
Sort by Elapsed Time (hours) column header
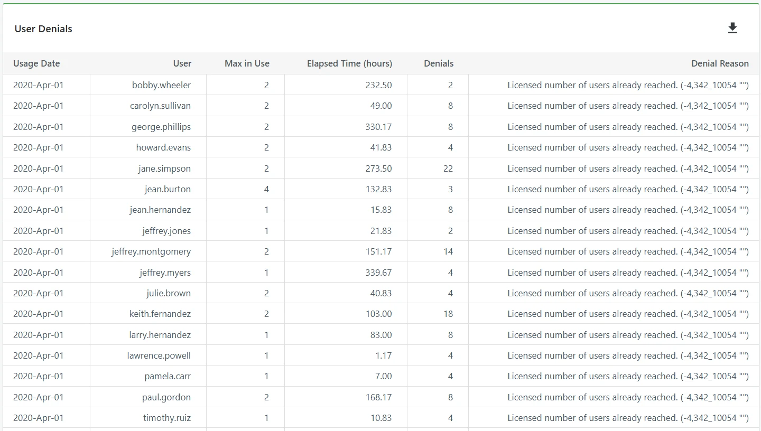pos(349,63)
